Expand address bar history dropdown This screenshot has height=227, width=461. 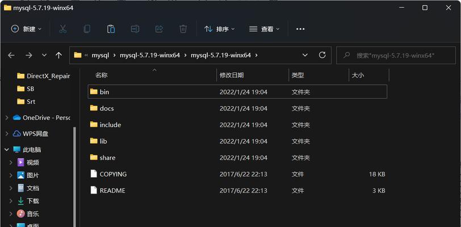305,55
